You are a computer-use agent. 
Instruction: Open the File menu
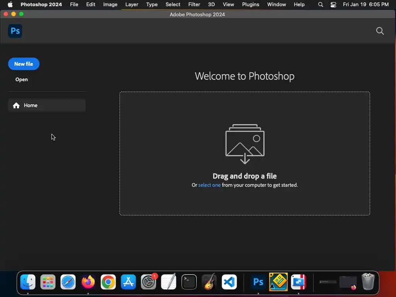[x=74, y=4]
